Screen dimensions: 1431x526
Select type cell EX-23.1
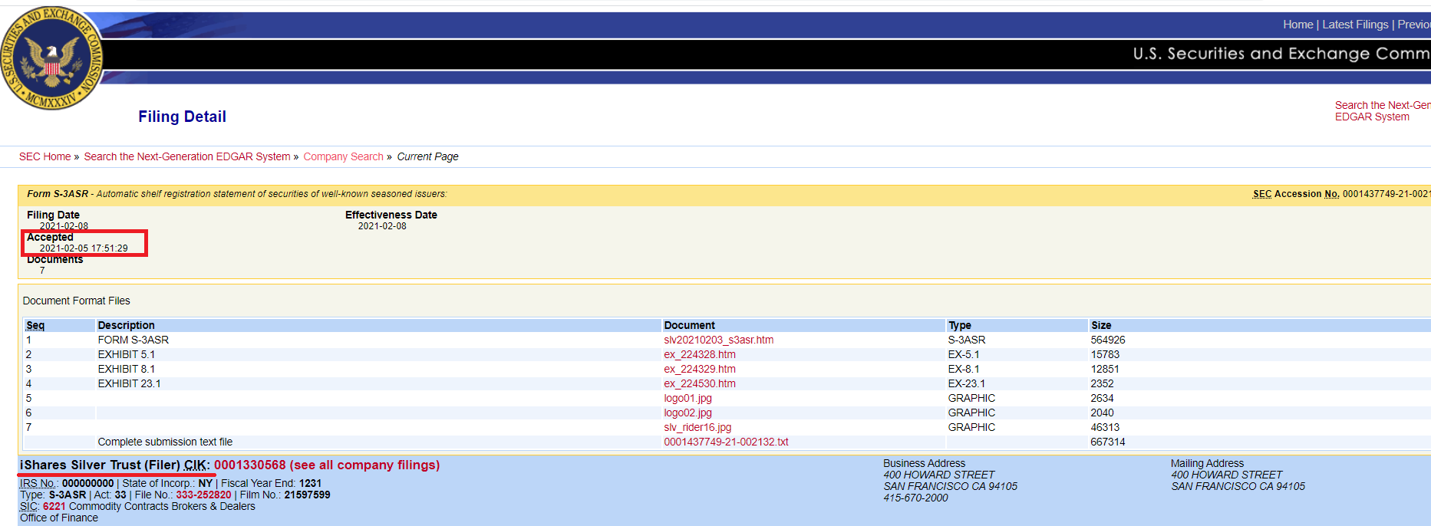click(x=967, y=383)
